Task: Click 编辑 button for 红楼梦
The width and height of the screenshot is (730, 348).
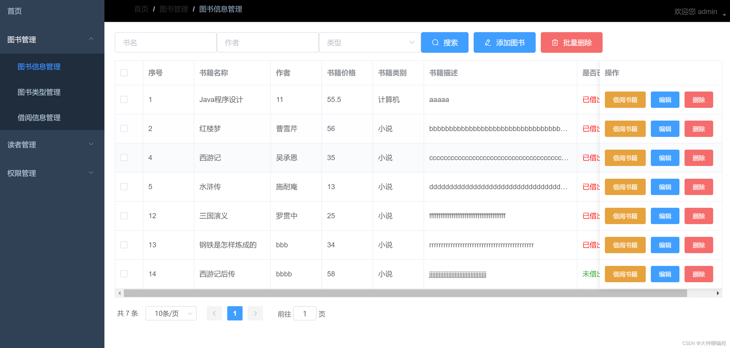Action: coord(665,129)
